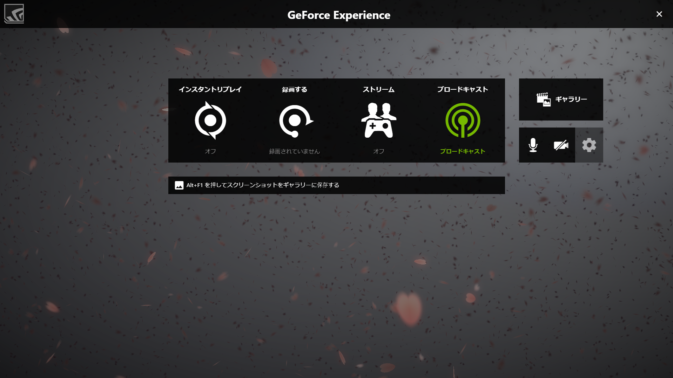Close the GeForce Experience overlay

point(659,14)
